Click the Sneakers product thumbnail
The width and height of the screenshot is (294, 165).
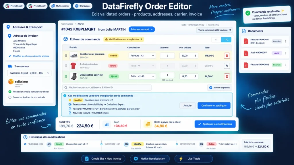point(73,56)
